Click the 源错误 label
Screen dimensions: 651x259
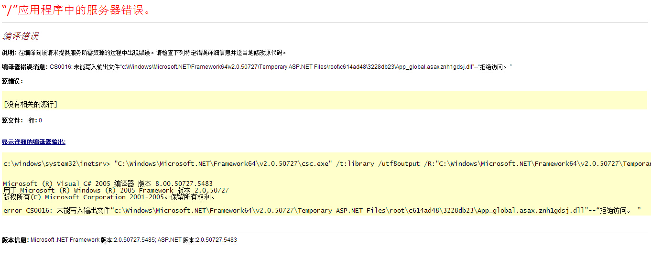12,81
